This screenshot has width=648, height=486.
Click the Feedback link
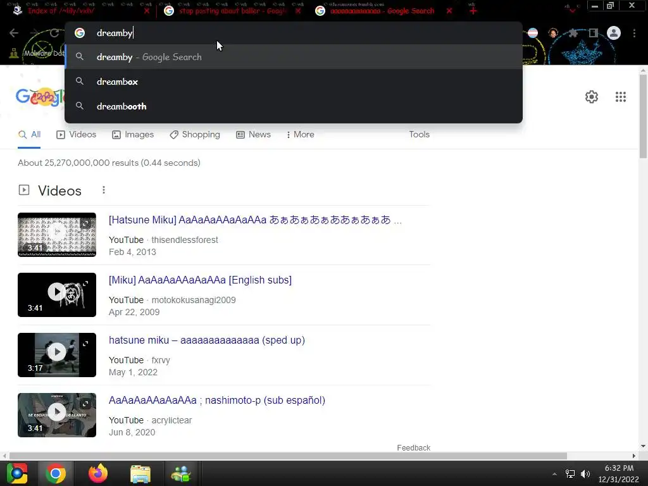tap(414, 448)
